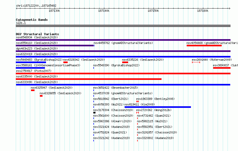The image size is (238, 151).
Task: Click the DGV Structural Variants track title
Action: click(x=37, y=34)
